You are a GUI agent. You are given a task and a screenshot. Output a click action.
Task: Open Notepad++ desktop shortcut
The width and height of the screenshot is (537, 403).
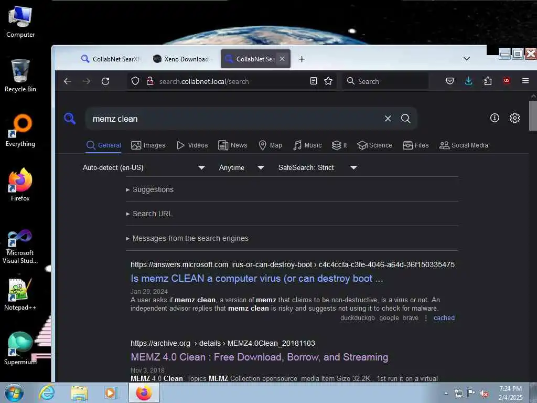pyautogui.click(x=20, y=294)
